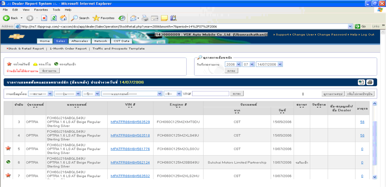Open the History icon in toolbar
Screen dimensions: 386x187
tap(122, 18)
